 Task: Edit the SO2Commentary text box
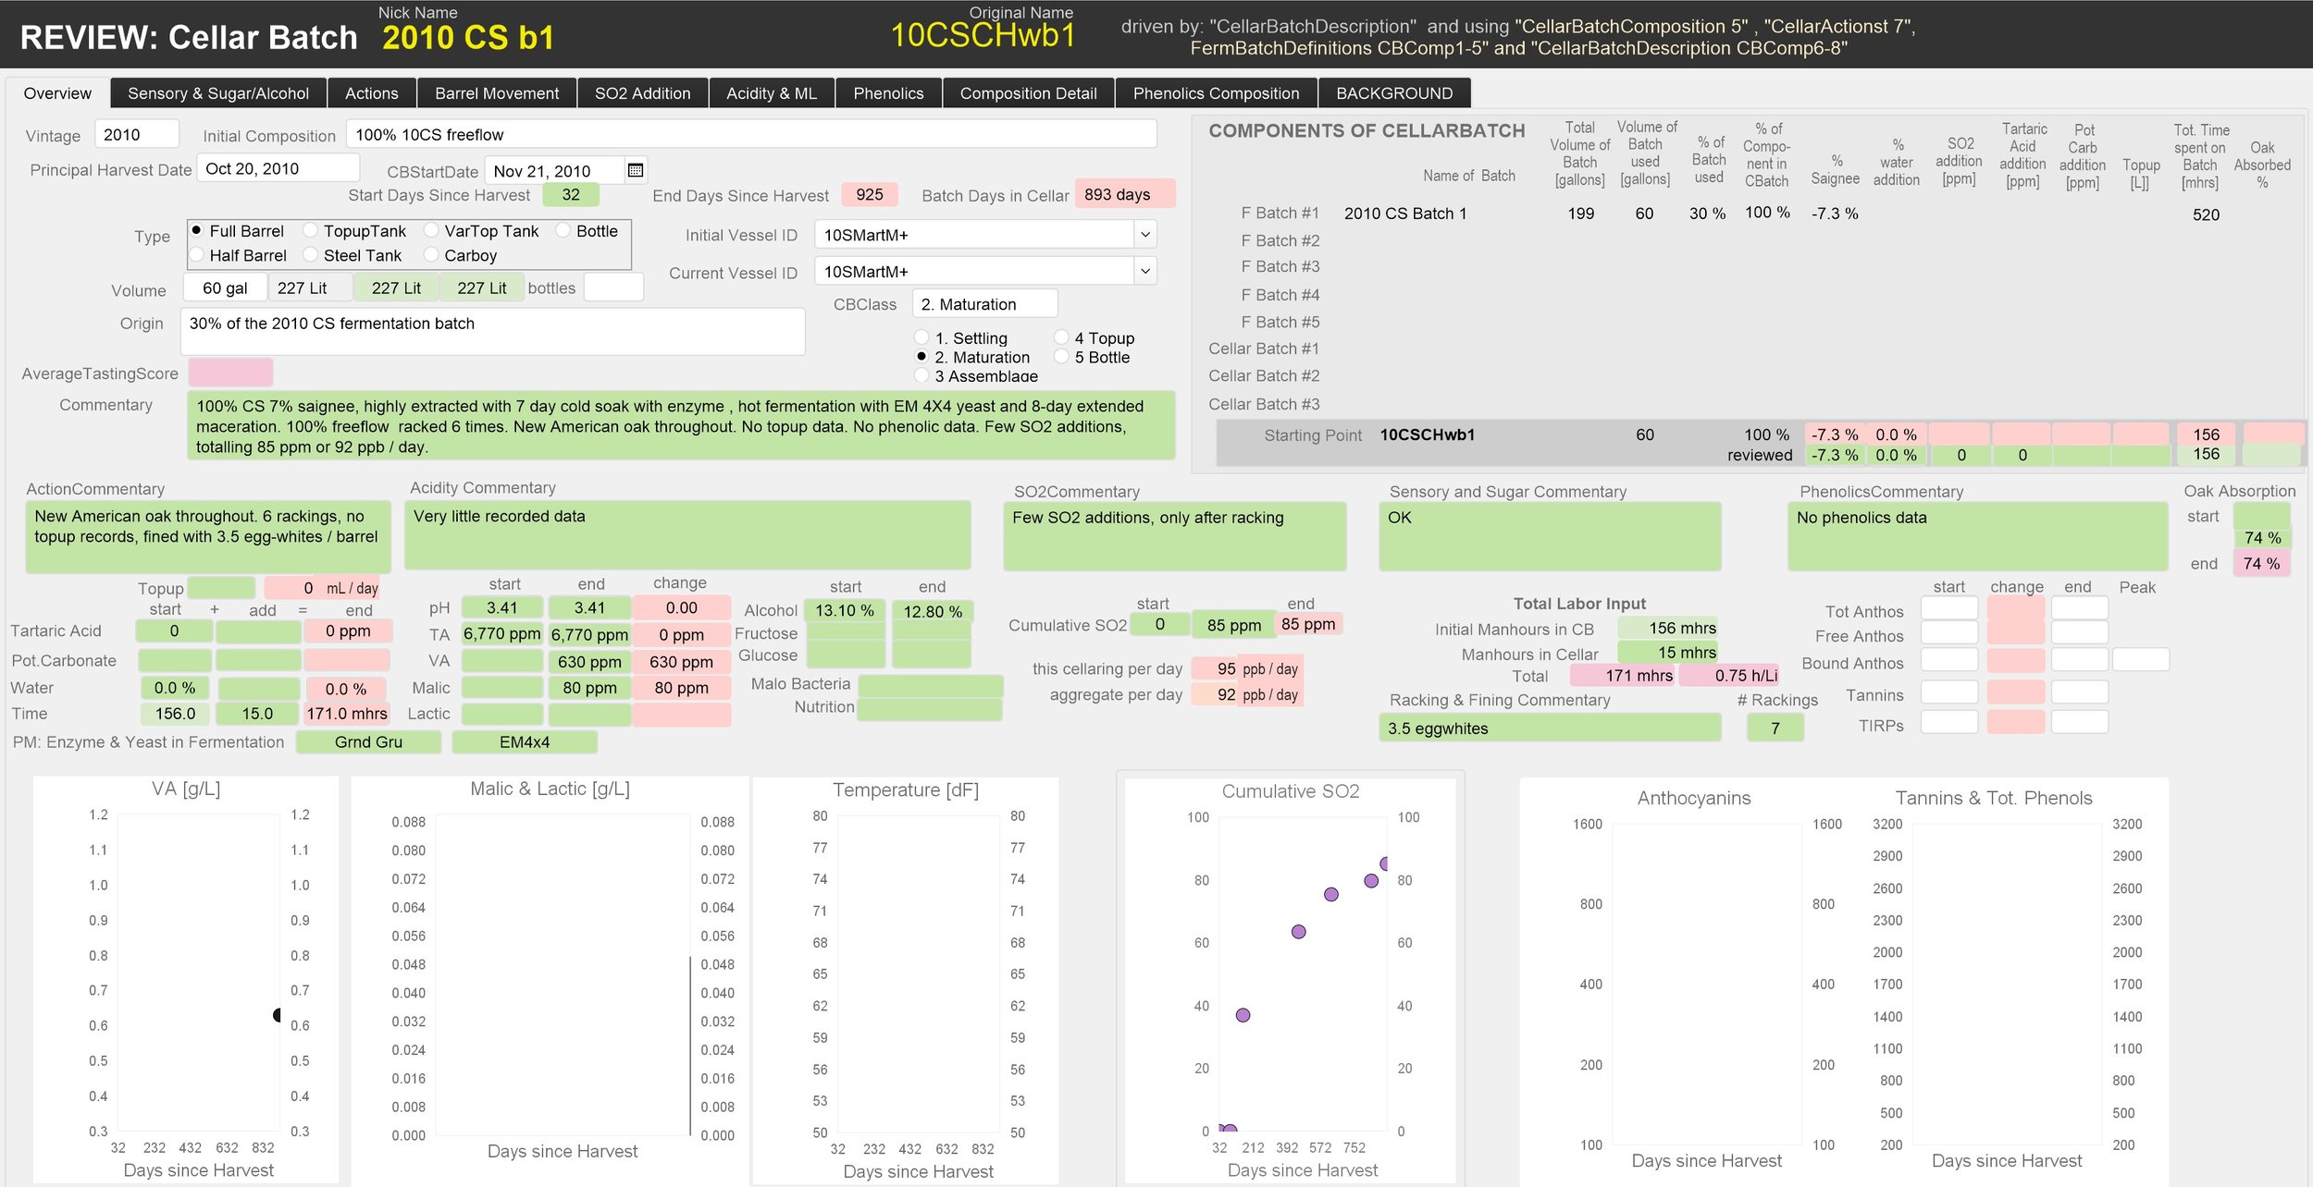pos(1174,536)
